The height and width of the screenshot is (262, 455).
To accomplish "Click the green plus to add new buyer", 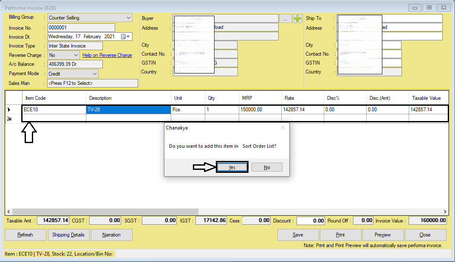I will pyautogui.click(x=297, y=18).
